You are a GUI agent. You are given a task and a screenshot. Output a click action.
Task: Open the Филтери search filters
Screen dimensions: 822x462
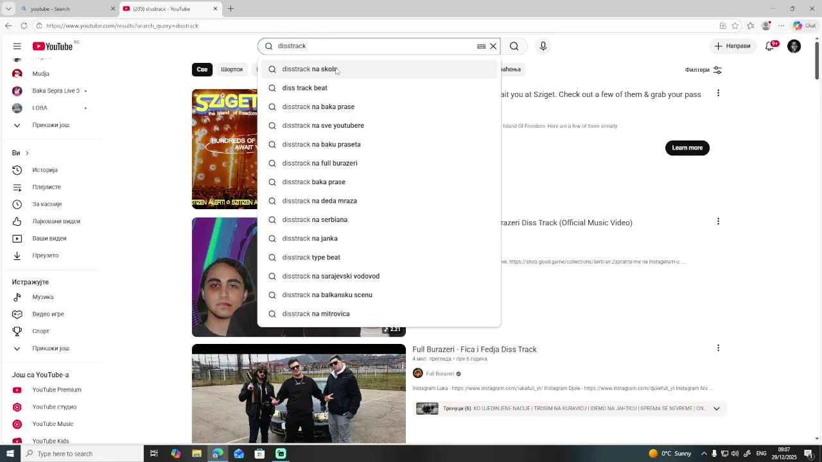point(703,70)
